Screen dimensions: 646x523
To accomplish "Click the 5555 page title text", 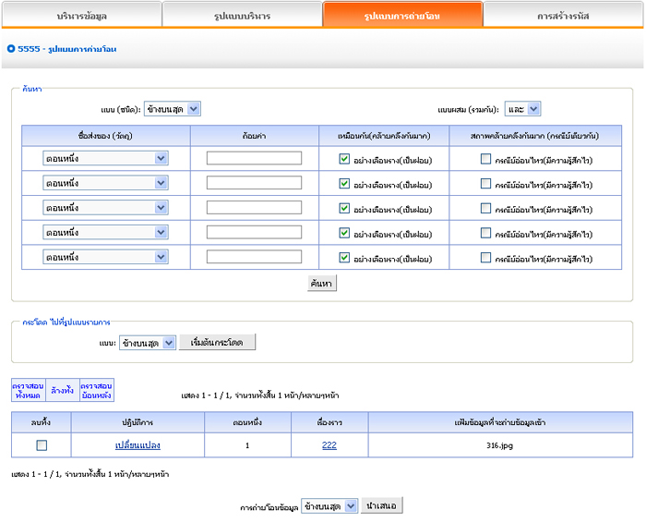I will coord(66,49).
